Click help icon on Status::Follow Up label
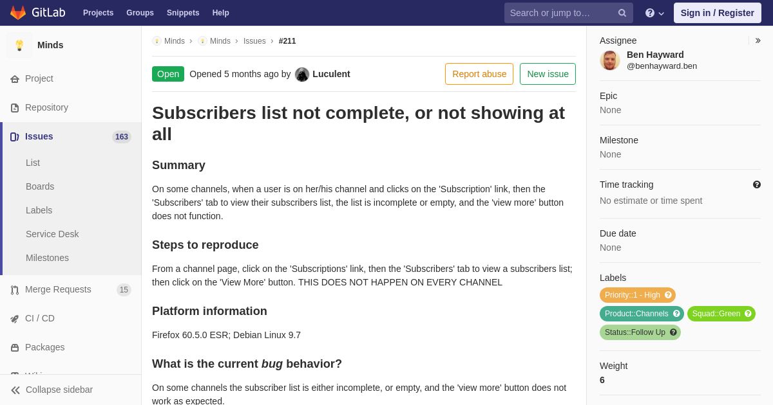The image size is (773, 405). click(x=673, y=332)
